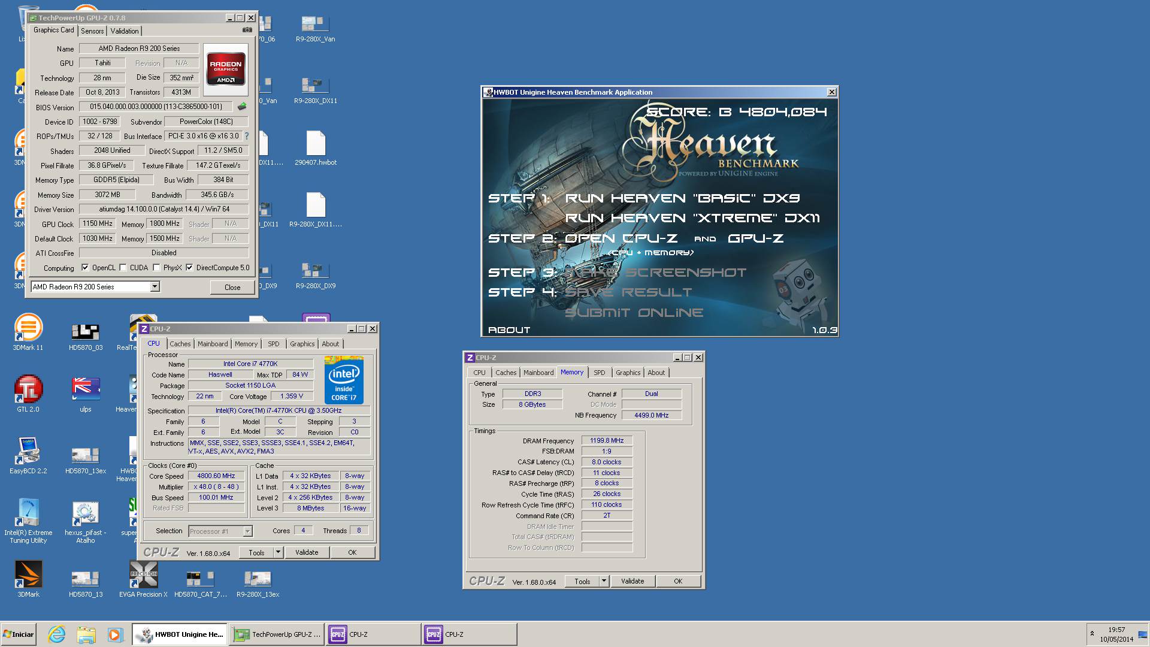Toggle the OpenCL checkbox in GPU-Z
This screenshot has width=1150, height=647.
pyautogui.click(x=85, y=268)
